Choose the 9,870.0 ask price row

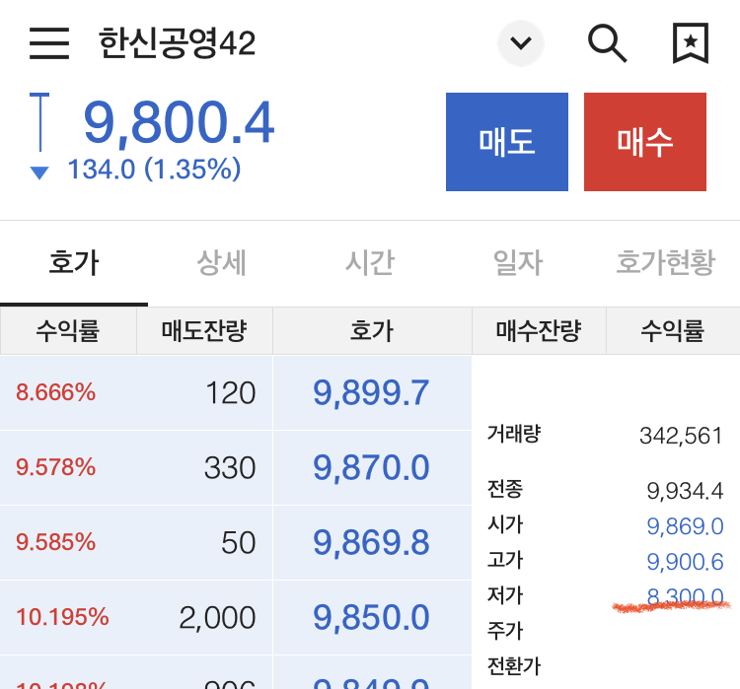click(x=371, y=467)
